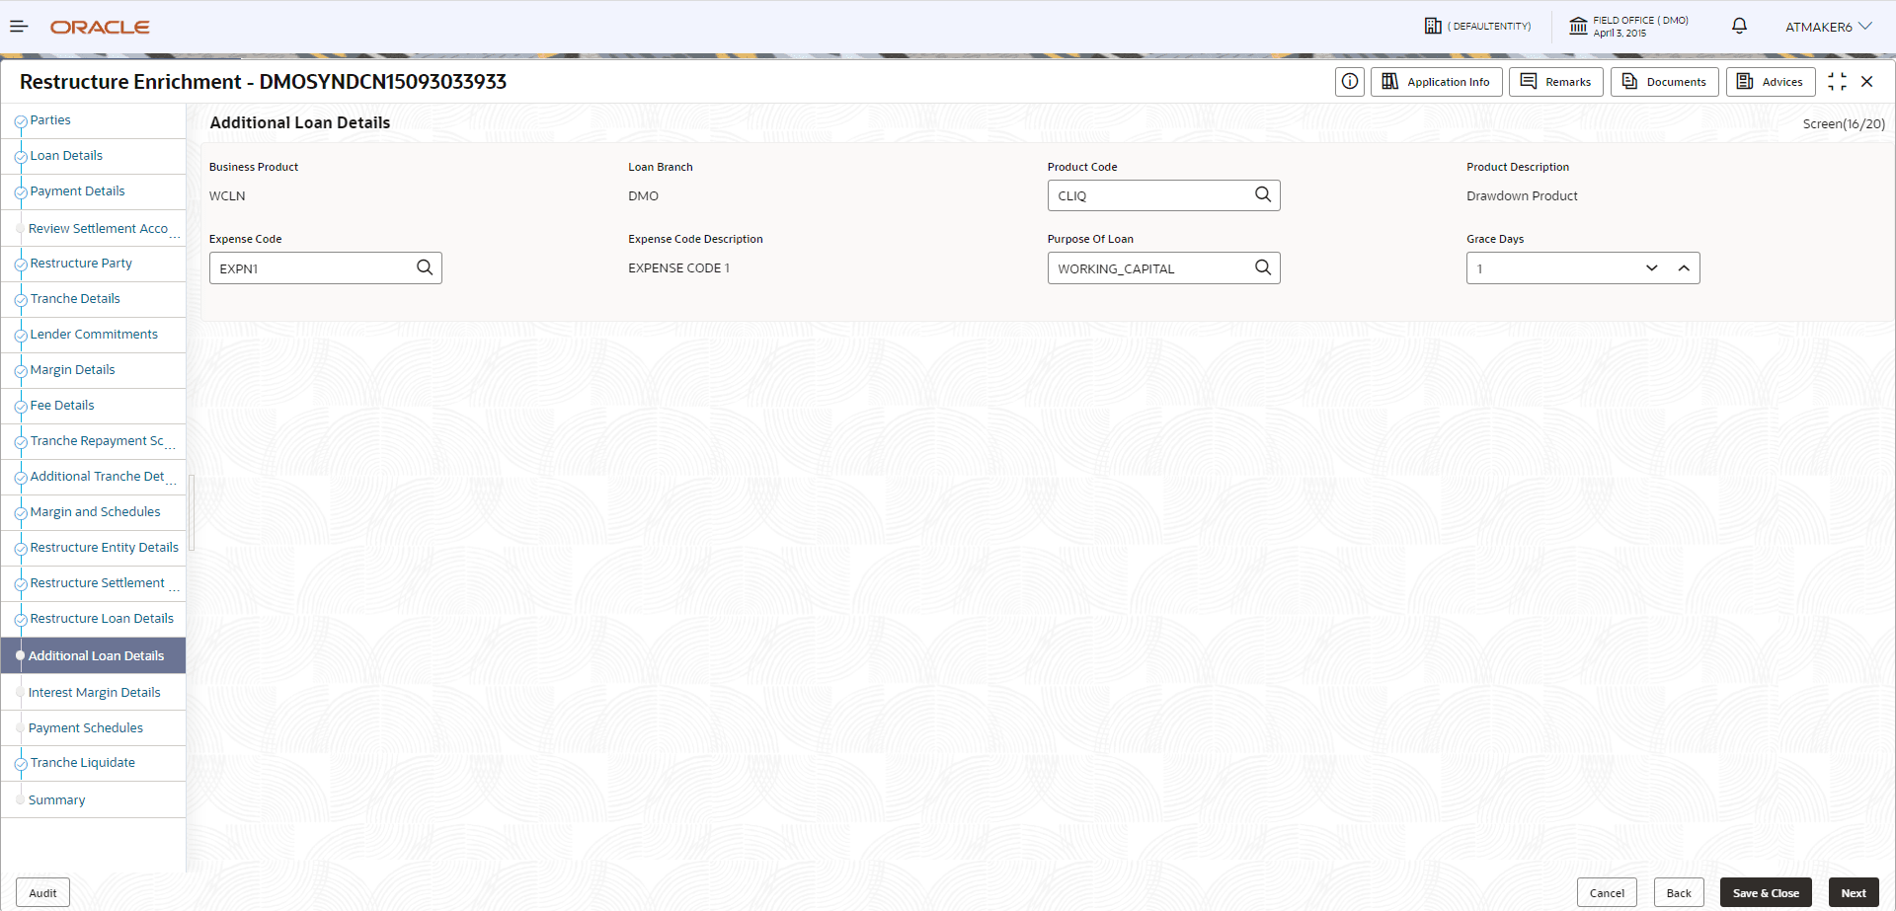The width and height of the screenshot is (1896, 911).
Task: Open the Purpose Of Loan lookup search
Action: (x=1263, y=267)
